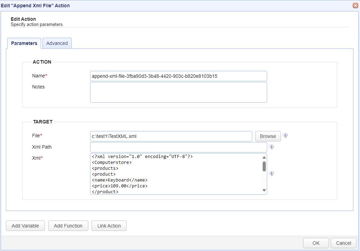Click the Link Action button
This screenshot has height=251, width=360.
pyautogui.click(x=109, y=225)
